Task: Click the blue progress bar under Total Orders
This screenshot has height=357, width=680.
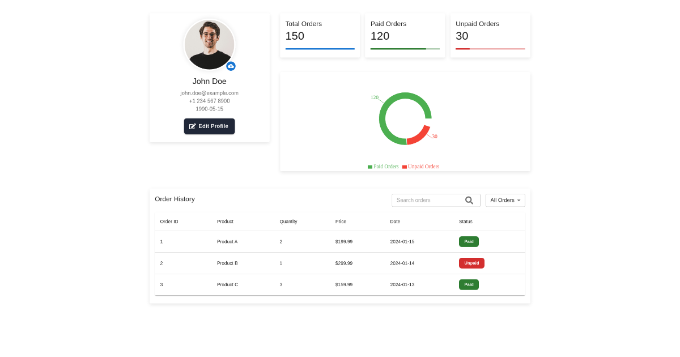Action: click(x=320, y=49)
